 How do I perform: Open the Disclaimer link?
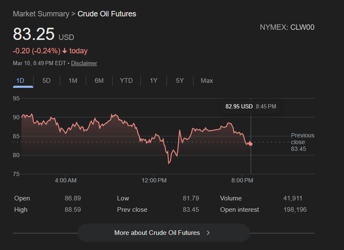84,63
